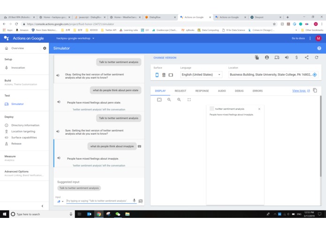326x232 pixels.
Task: Open the account linking user icon
Action: pos(267,57)
